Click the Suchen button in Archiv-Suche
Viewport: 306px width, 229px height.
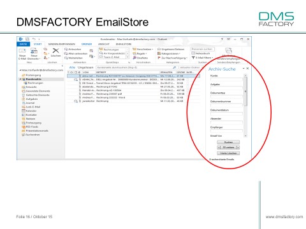tap(228, 142)
